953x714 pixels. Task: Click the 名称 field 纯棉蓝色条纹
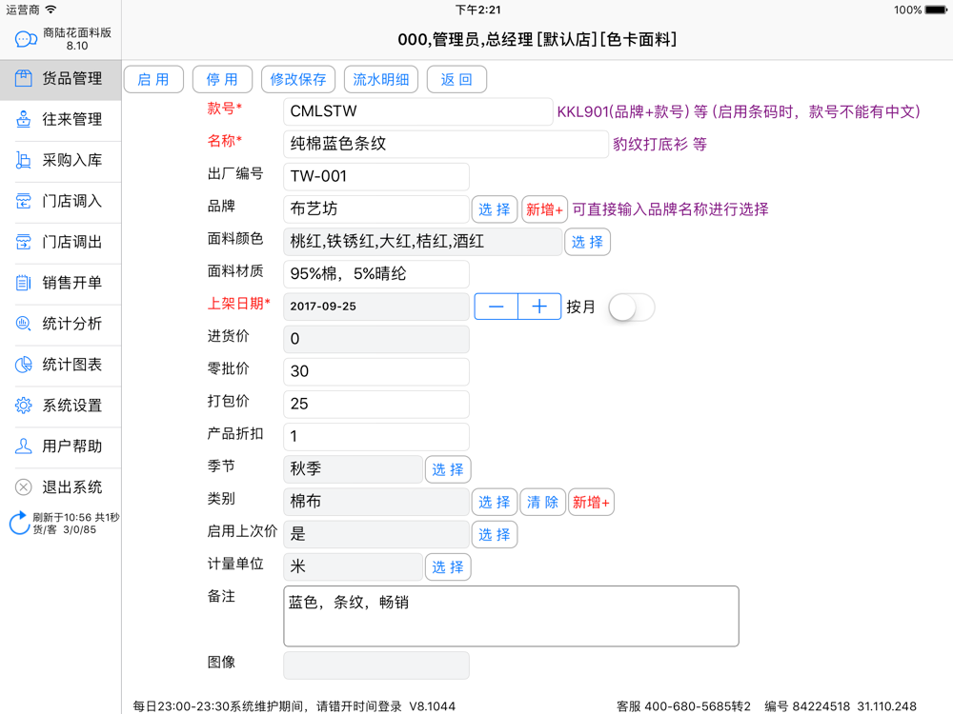[x=445, y=144]
